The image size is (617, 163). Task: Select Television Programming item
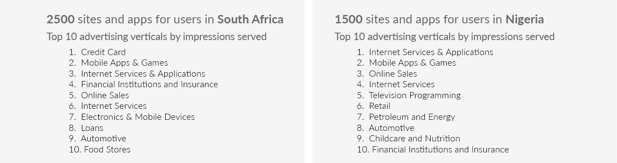tap(415, 95)
